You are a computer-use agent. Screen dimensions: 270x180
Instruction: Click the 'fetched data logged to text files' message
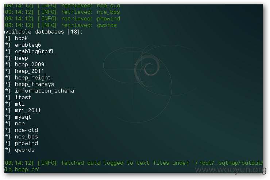coord(125,163)
